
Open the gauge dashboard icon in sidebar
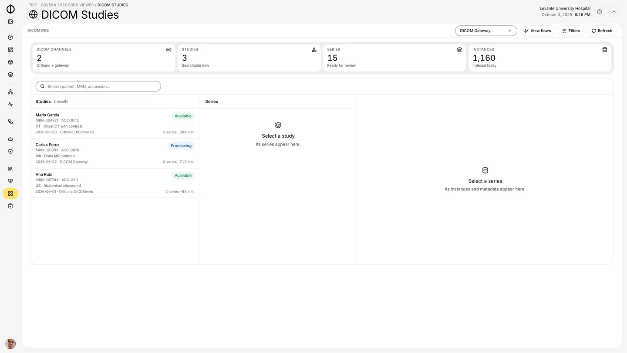10,37
